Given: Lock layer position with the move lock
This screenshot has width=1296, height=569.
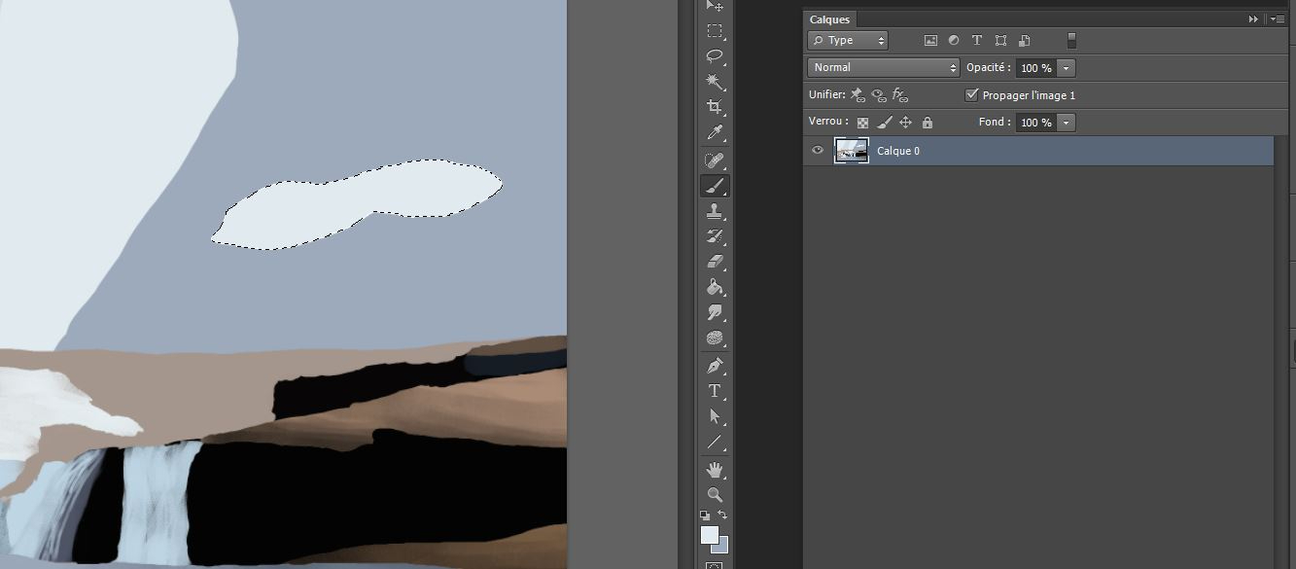Looking at the screenshot, I should [905, 123].
